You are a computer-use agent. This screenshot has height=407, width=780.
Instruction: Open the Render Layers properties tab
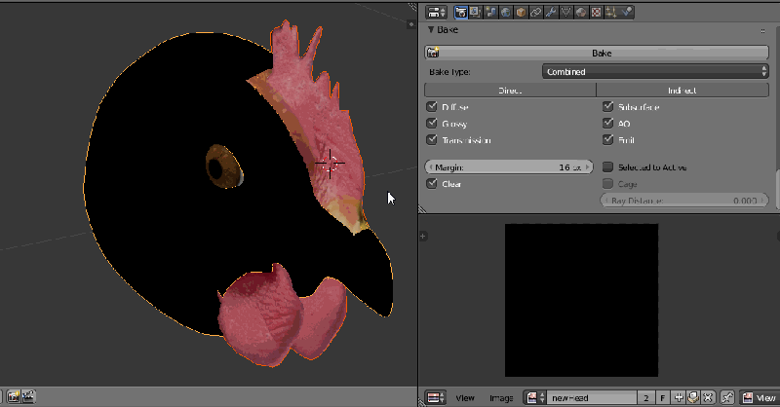point(475,12)
